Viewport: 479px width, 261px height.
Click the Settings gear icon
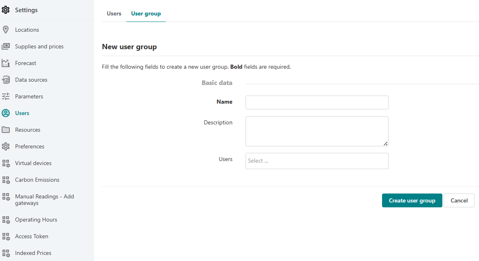pos(6,10)
